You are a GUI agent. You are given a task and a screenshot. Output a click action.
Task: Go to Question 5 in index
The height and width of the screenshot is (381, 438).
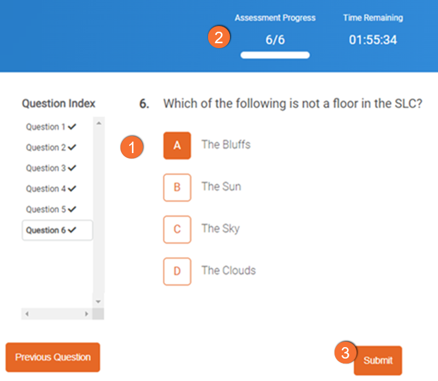coord(51,209)
